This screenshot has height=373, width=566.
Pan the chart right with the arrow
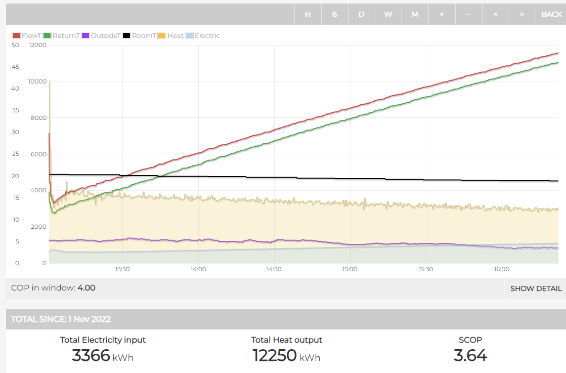click(x=522, y=14)
